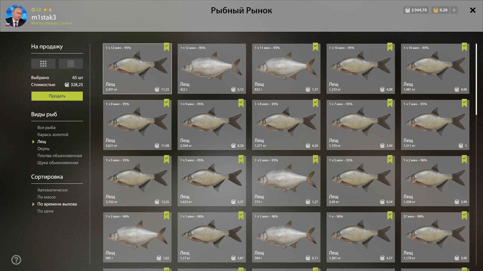Select sort option По массе
Image resolution: width=483 pixels, height=271 pixels.
[x=47, y=197]
